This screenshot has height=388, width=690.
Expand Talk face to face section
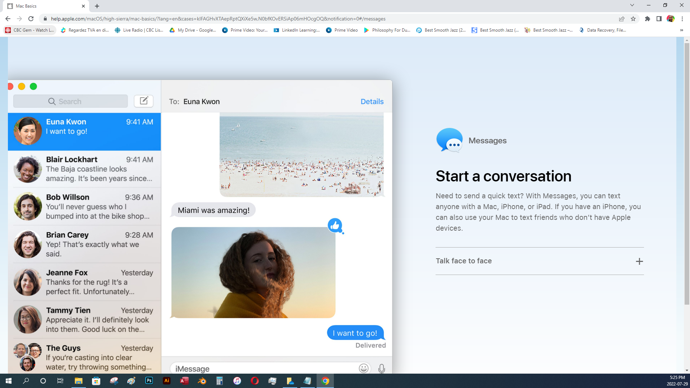pos(639,261)
